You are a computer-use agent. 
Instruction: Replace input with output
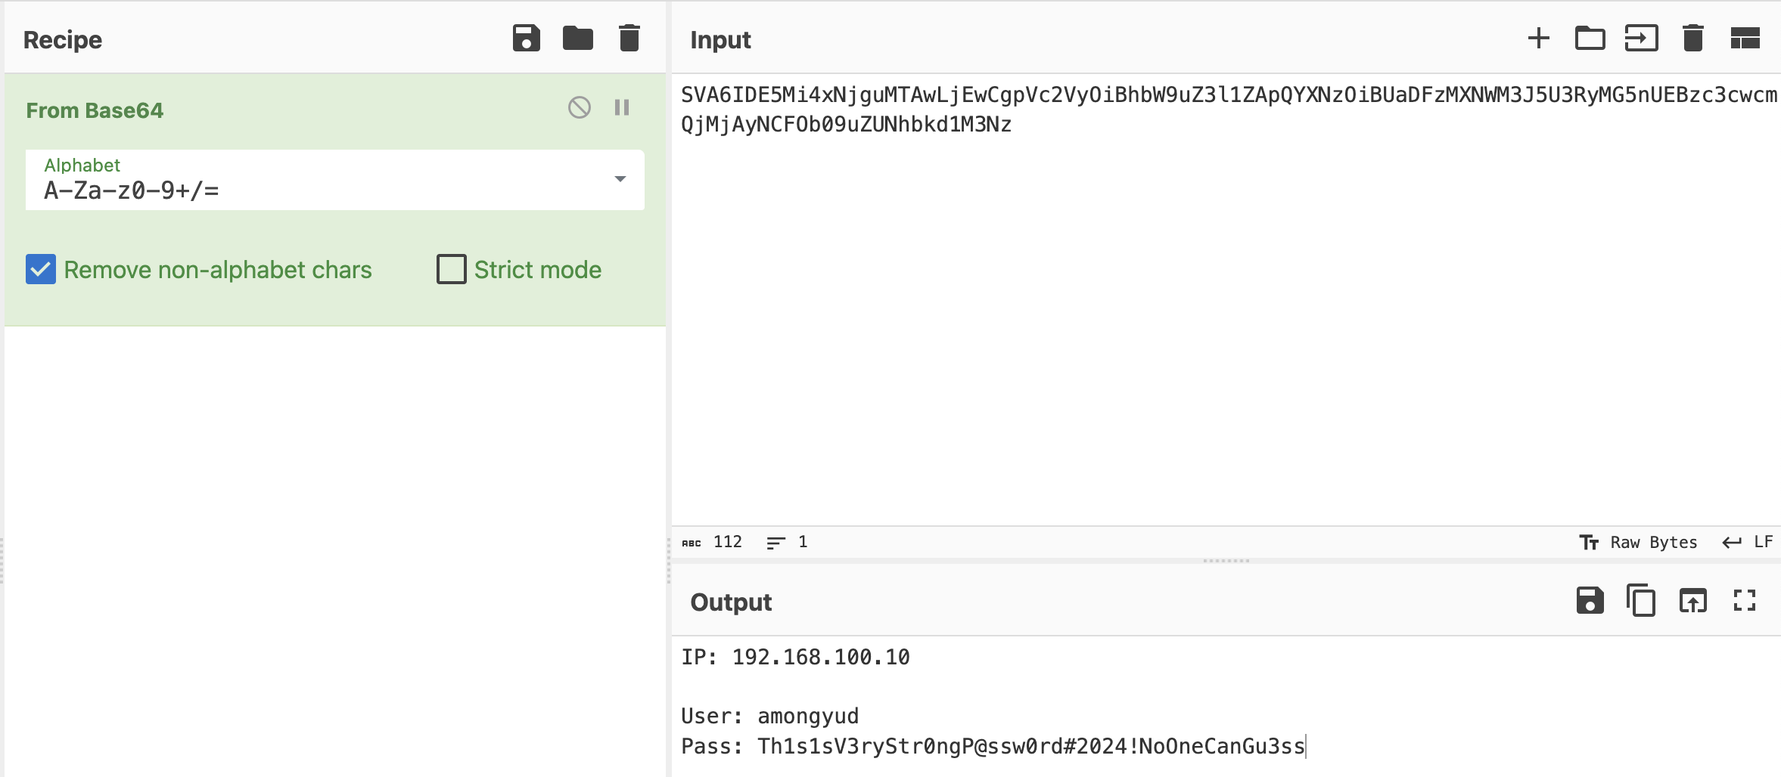1692,602
